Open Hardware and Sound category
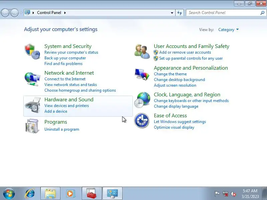The height and width of the screenshot is (200, 267). [69, 99]
